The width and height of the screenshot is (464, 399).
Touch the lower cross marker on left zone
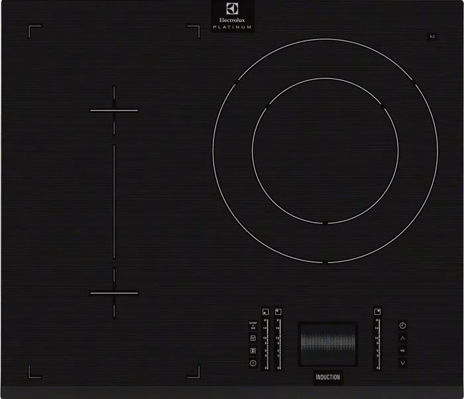(x=114, y=292)
